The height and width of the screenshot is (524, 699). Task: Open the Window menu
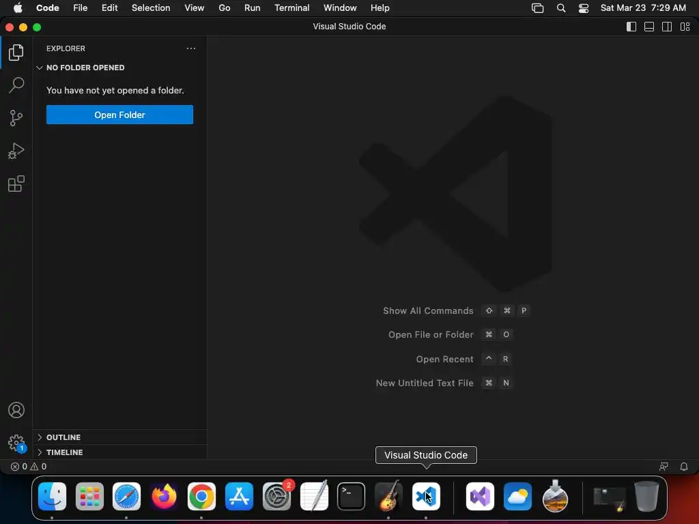click(340, 8)
